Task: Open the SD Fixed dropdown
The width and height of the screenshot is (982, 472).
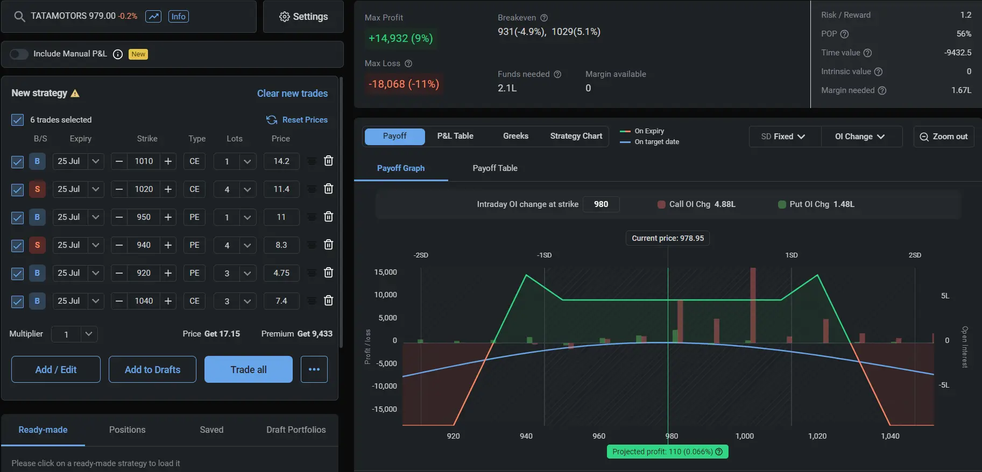Action: tap(785, 137)
